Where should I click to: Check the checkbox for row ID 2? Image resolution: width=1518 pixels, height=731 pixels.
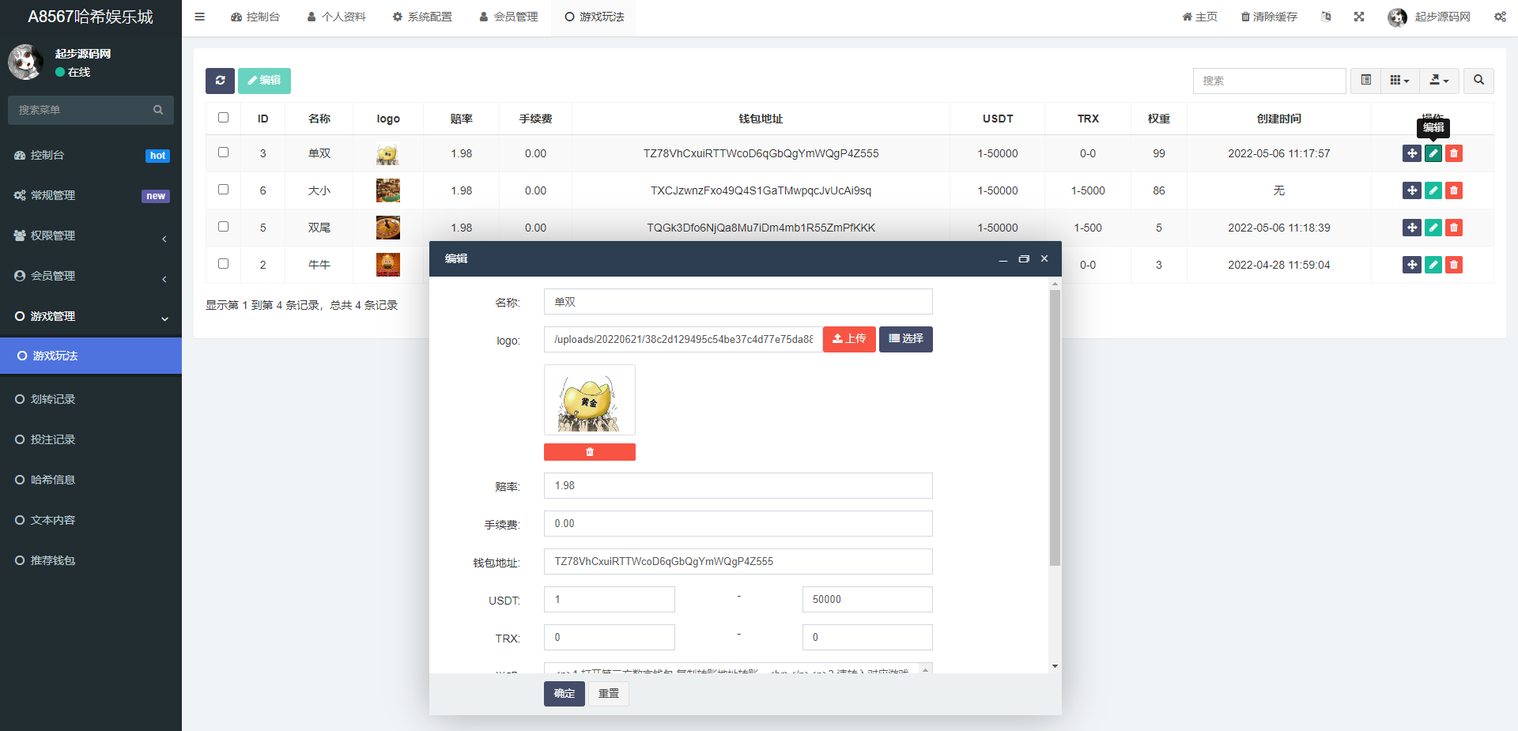(x=224, y=264)
